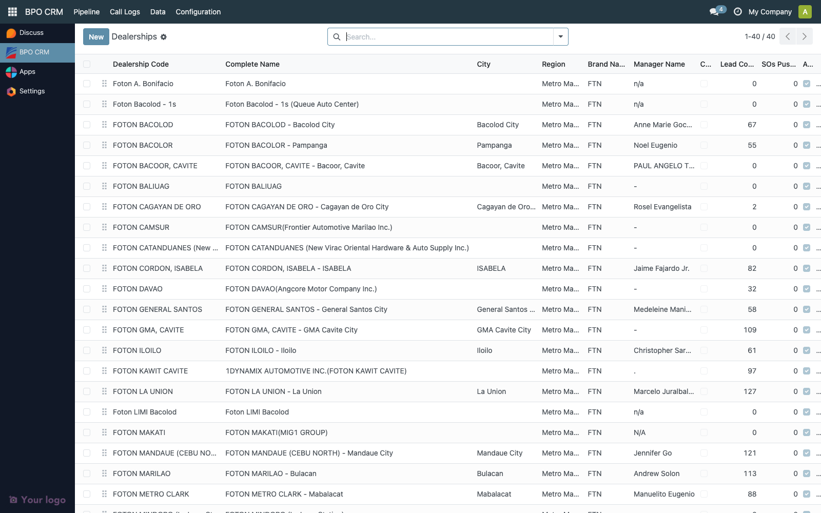The image size is (821, 513).
Task: Click the My Company avatar badge
Action: coord(805,12)
